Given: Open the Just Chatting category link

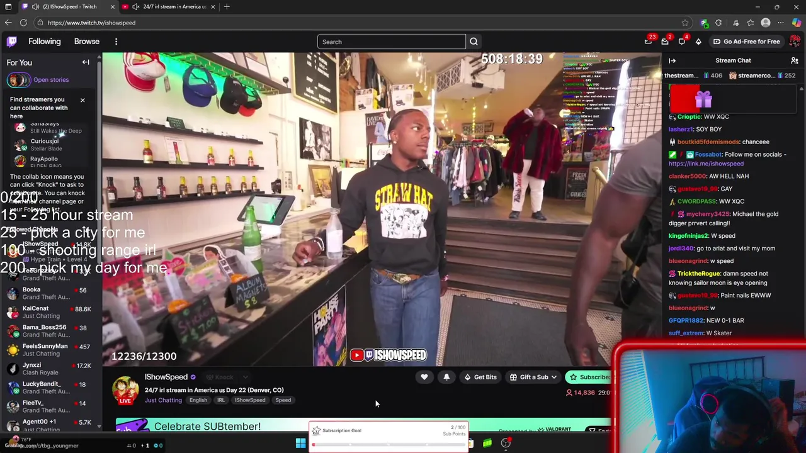Looking at the screenshot, I should coord(163,400).
